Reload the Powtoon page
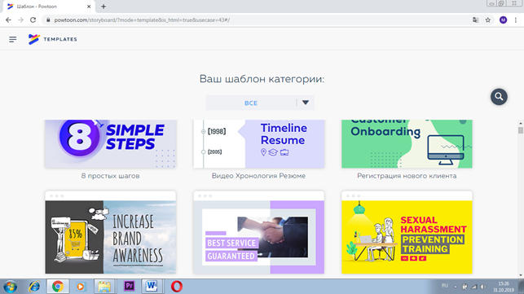 tap(33, 20)
